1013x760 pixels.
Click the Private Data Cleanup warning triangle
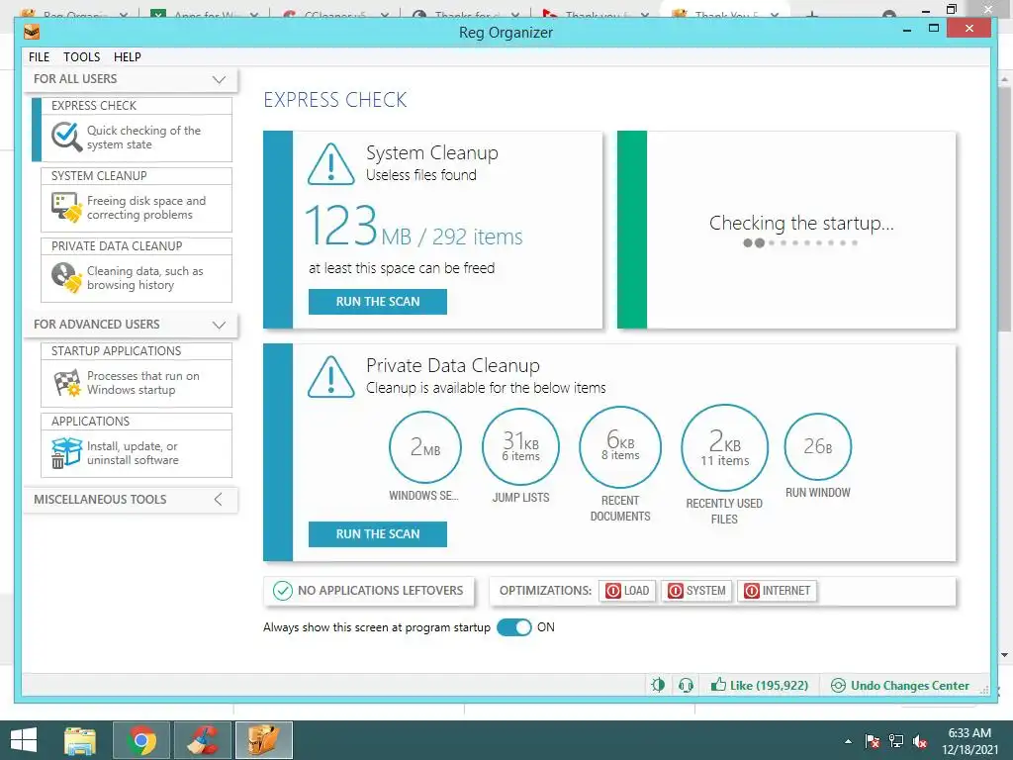[x=330, y=377]
